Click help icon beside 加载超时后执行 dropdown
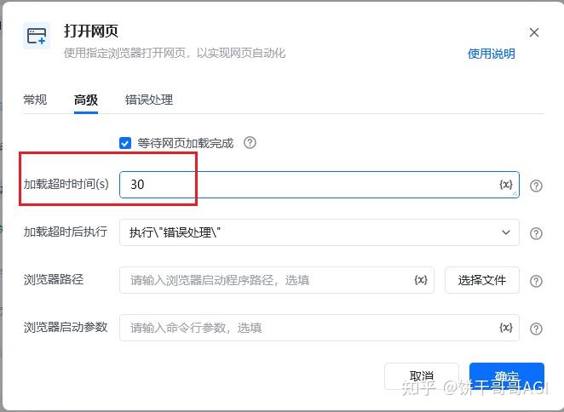Image resolution: width=564 pixels, height=412 pixels. [x=536, y=233]
